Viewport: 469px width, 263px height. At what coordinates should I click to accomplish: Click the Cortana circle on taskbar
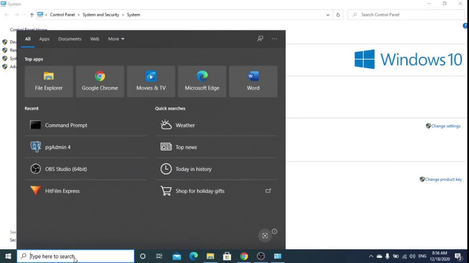143,256
